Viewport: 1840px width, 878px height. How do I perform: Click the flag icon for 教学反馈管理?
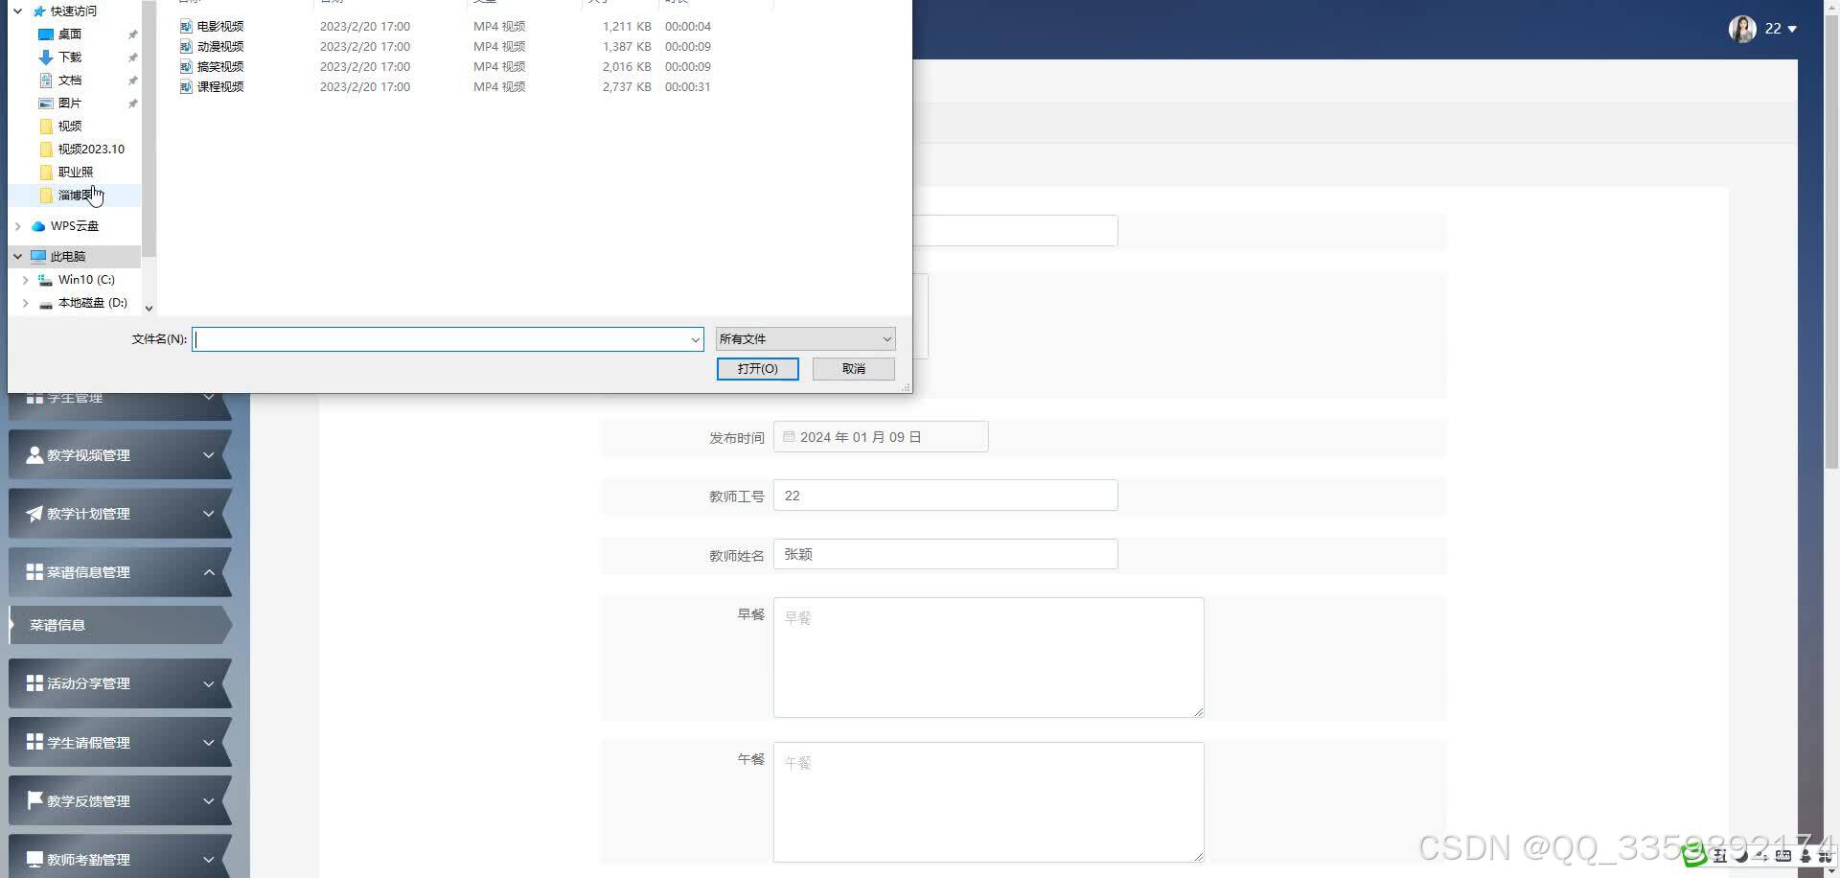click(x=34, y=800)
